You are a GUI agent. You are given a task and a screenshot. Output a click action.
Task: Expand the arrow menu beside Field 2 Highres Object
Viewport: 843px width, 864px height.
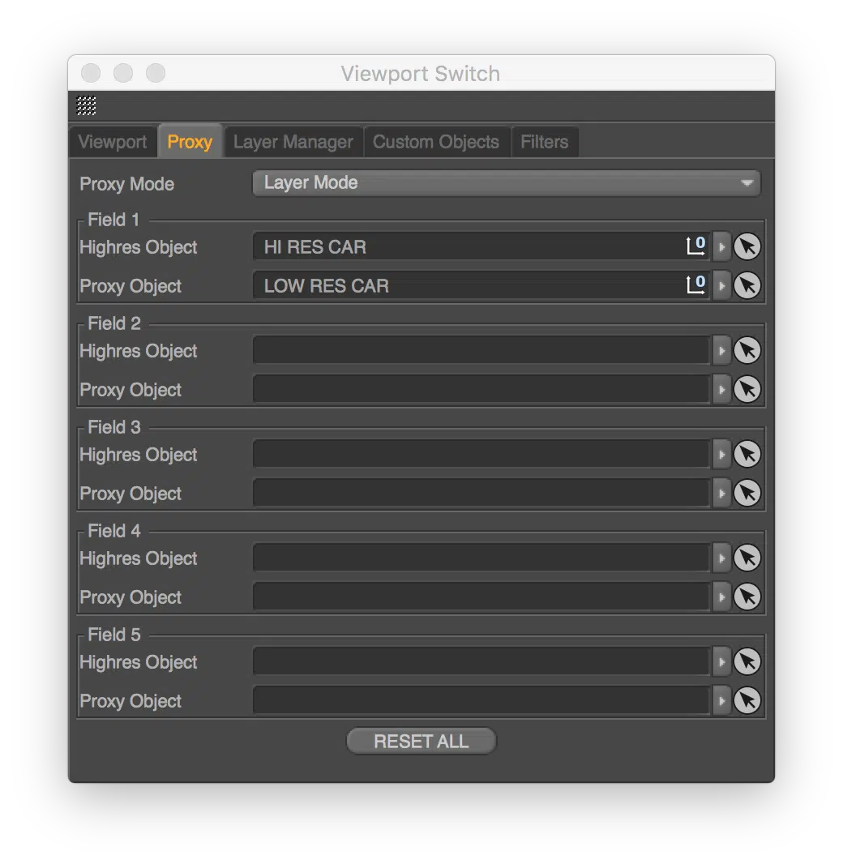(x=721, y=350)
